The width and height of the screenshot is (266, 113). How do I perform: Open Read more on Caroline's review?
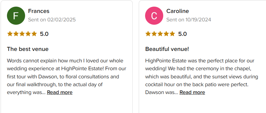pyautogui.click(x=192, y=93)
